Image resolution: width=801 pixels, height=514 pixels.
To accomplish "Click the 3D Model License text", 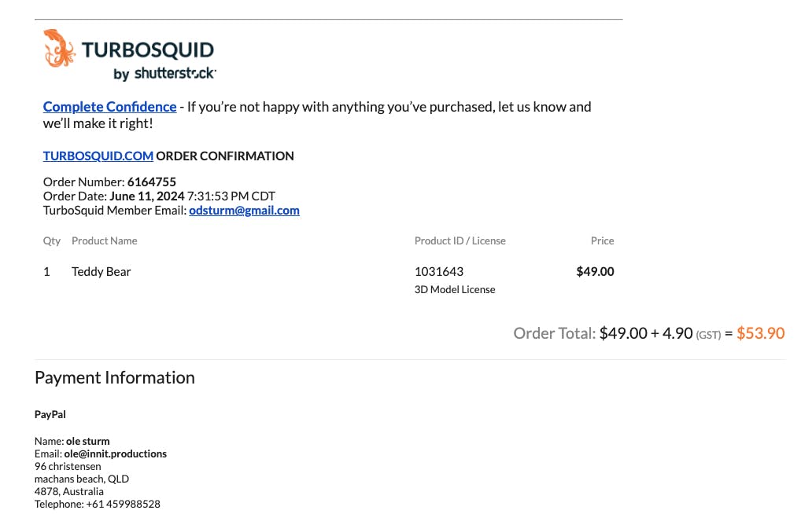I will click(x=455, y=289).
